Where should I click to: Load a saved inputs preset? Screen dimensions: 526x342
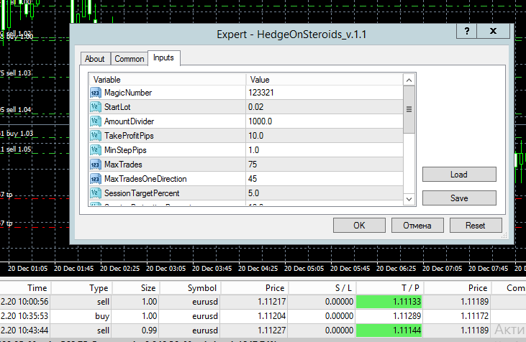pyautogui.click(x=459, y=175)
